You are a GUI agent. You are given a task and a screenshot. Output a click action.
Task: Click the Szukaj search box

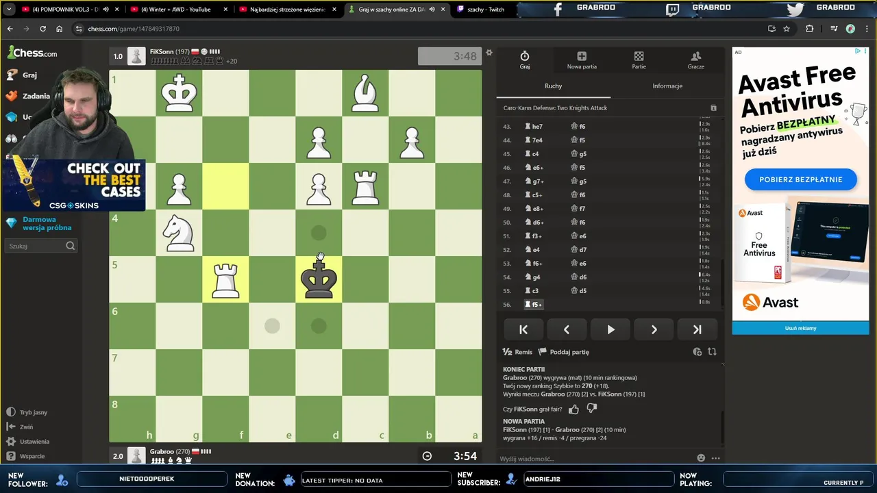(41, 246)
